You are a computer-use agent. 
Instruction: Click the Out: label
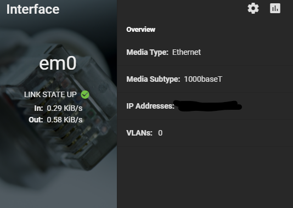pyautogui.click(x=36, y=120)
